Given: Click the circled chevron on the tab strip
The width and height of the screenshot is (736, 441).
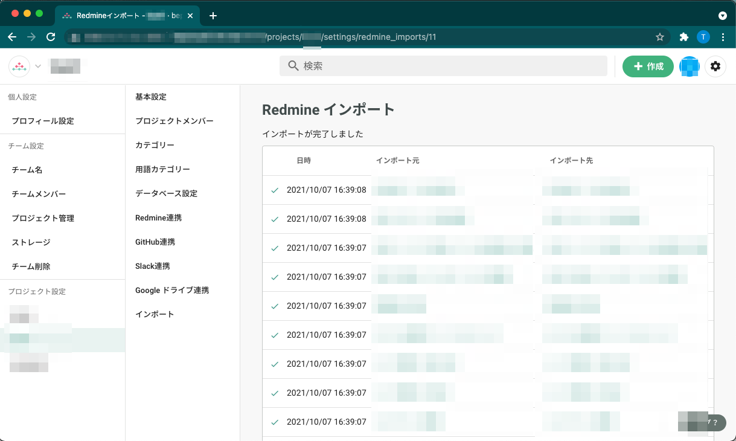Looking at the screenshot, I should [x=722, y=15].
